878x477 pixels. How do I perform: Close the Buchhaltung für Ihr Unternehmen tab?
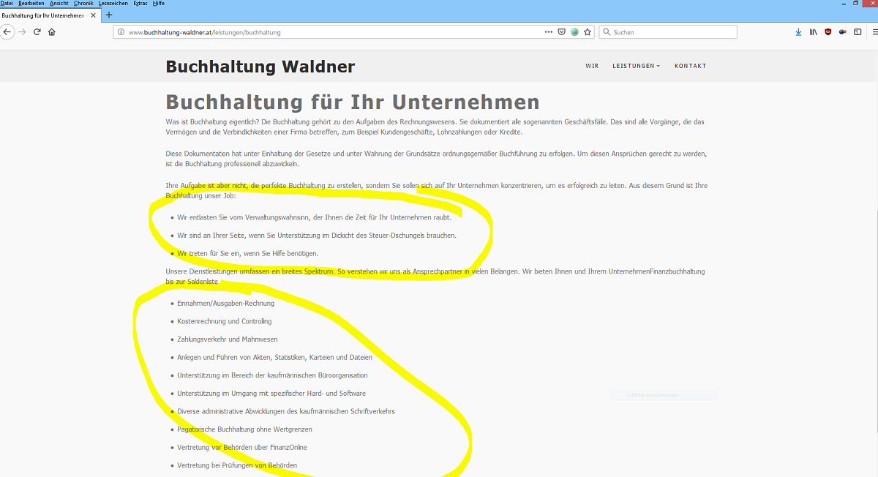[x=93, y=15]
